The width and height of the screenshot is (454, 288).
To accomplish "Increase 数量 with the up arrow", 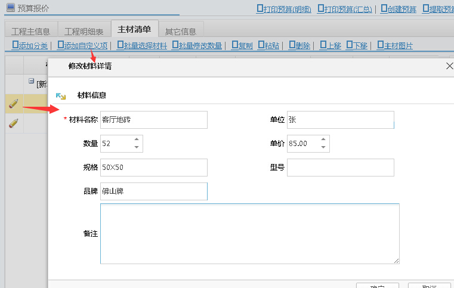I will tap(137, 140).
